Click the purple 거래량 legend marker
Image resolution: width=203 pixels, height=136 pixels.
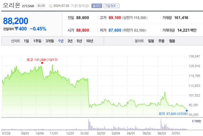coord(193,121)
